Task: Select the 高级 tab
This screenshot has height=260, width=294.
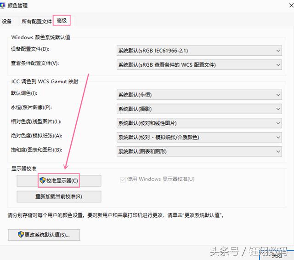Action: coord(62,20)
